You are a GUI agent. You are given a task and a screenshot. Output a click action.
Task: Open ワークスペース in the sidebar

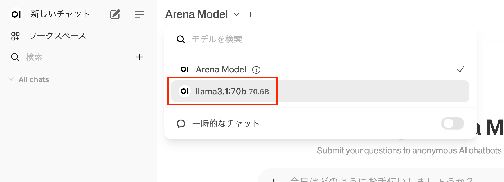58,36
